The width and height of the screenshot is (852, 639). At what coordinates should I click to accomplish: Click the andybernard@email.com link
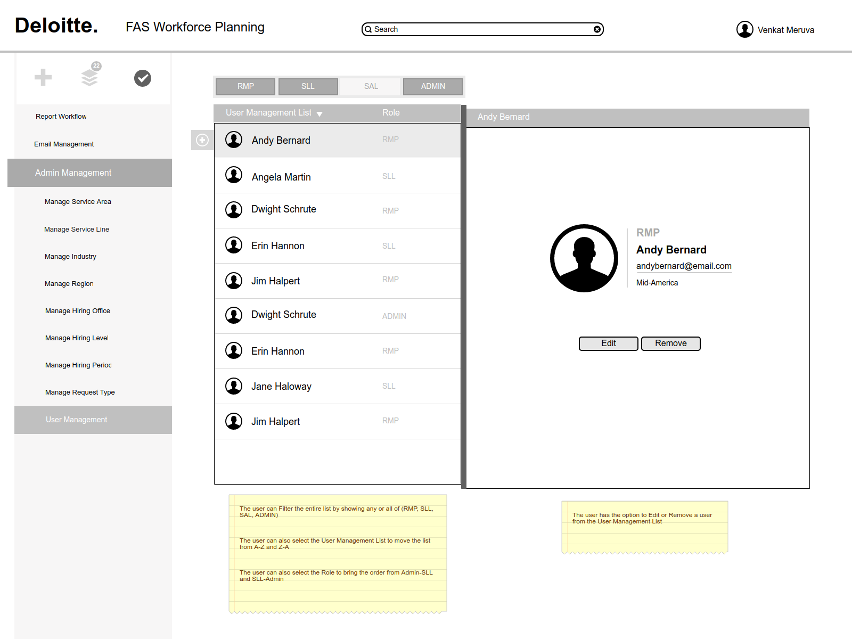684,266
